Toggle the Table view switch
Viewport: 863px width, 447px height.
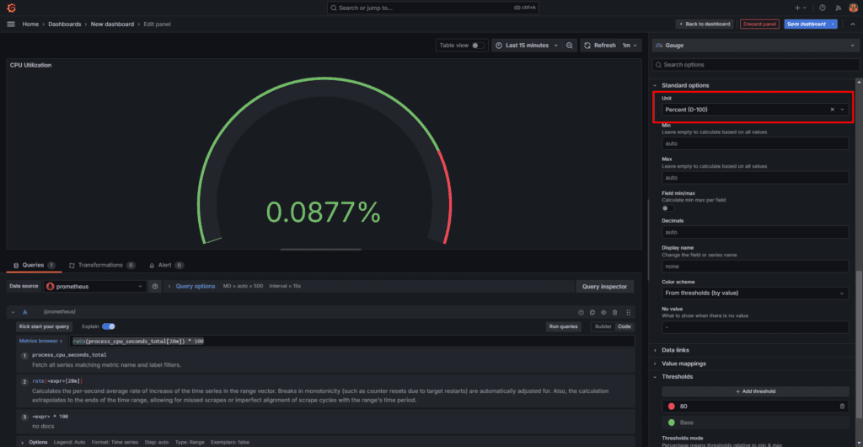[x=478, y=46]
